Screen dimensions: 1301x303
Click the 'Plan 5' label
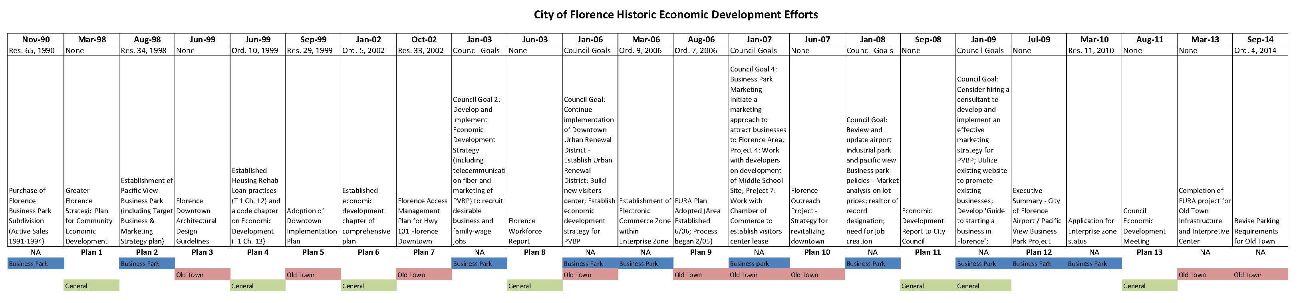point(313,252)
